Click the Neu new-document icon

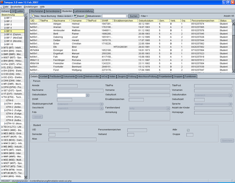pyautogui.click(x=34, y=16)
